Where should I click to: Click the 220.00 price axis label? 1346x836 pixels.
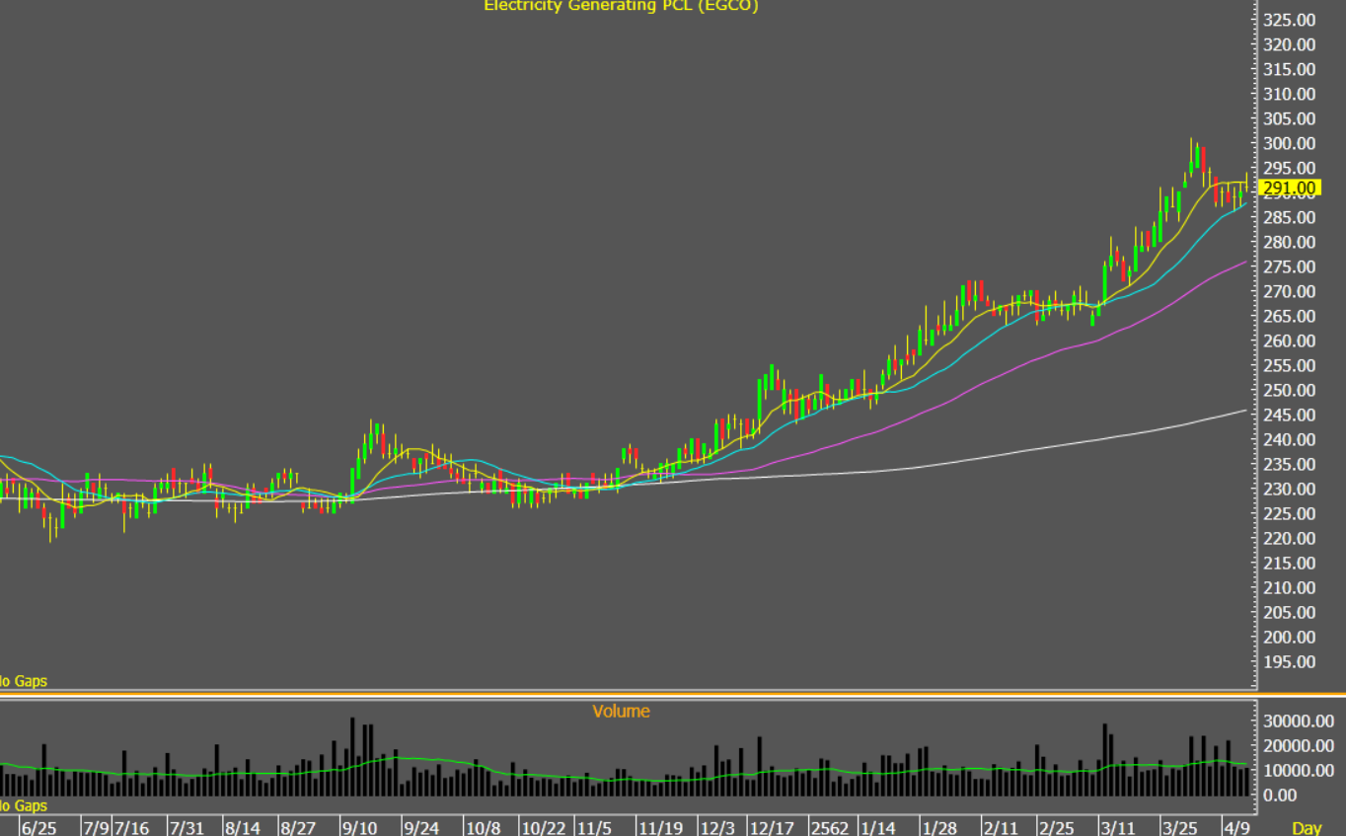[1290, 538]
